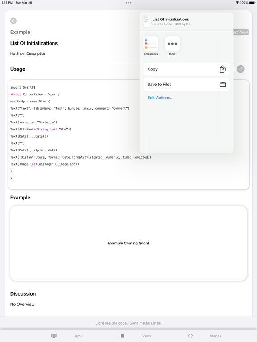Tap the three-dot multitasking control at top
This screenshot has width=257, height=342.
pos(128,3)
